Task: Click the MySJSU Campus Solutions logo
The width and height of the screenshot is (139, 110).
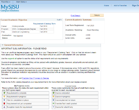Action: click(10, 8)
